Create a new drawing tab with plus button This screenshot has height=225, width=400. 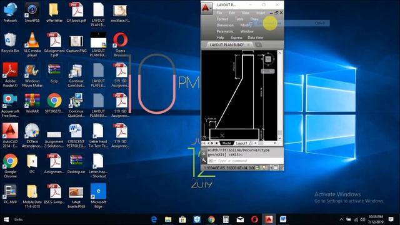(258, 45)
